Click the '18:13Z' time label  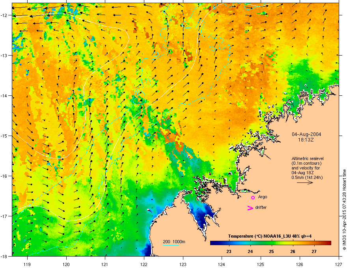(306, 140)
